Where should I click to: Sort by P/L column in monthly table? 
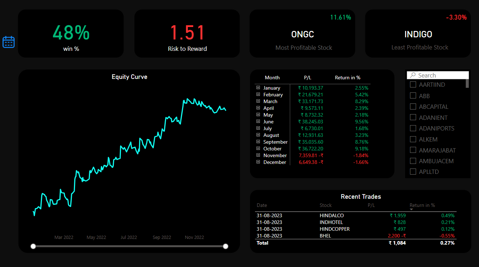pyautogui.click(x=307, y=78)
